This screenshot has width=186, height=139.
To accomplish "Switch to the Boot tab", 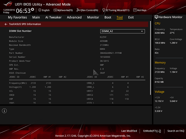I will click(108, 17).
